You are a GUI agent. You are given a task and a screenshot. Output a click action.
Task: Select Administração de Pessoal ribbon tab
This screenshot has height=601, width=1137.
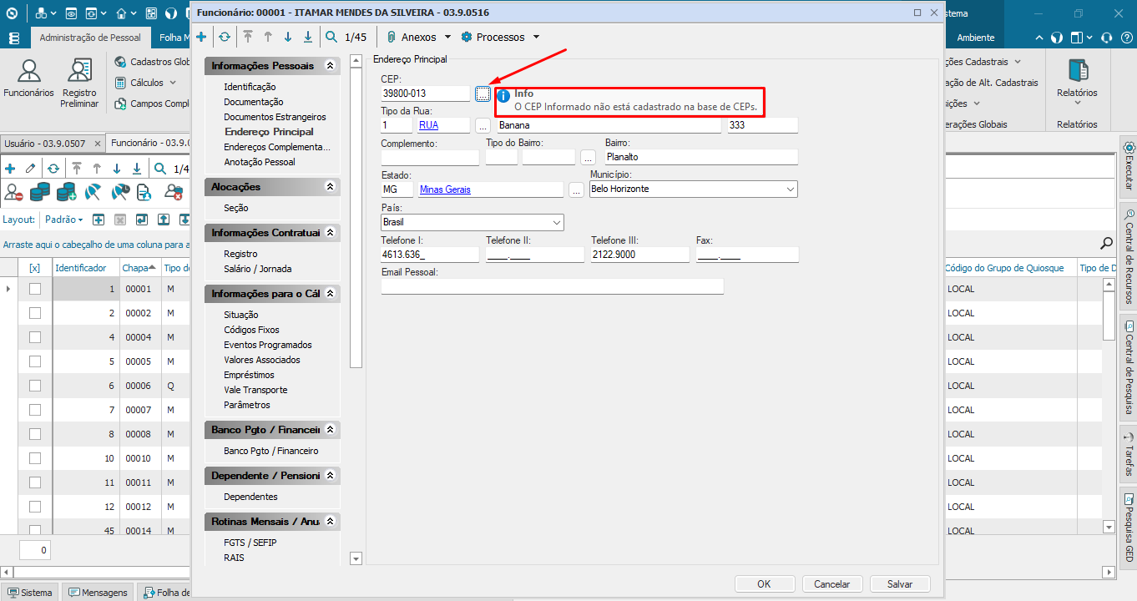(91, 38)
